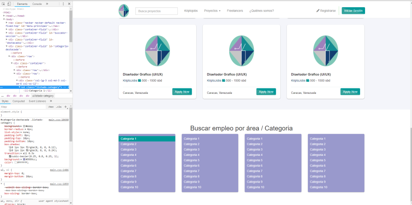Toggle the .cls class editor
412x205 pixels.
tap(59, 107)
